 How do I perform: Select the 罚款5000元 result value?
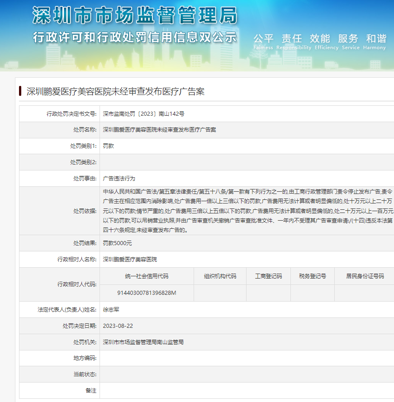tap(117, 243)
